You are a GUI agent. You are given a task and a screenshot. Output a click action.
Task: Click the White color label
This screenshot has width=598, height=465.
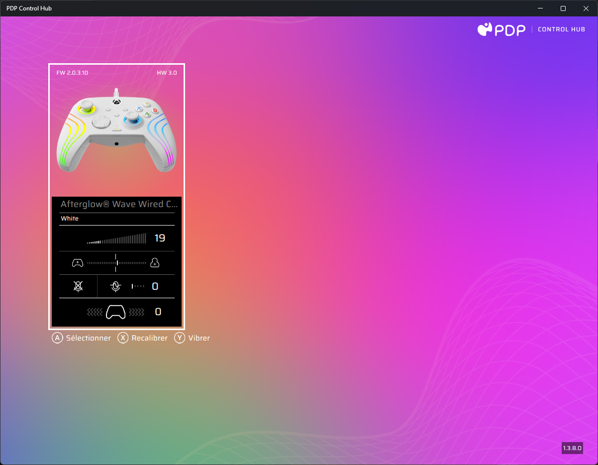tap(70, 219)
